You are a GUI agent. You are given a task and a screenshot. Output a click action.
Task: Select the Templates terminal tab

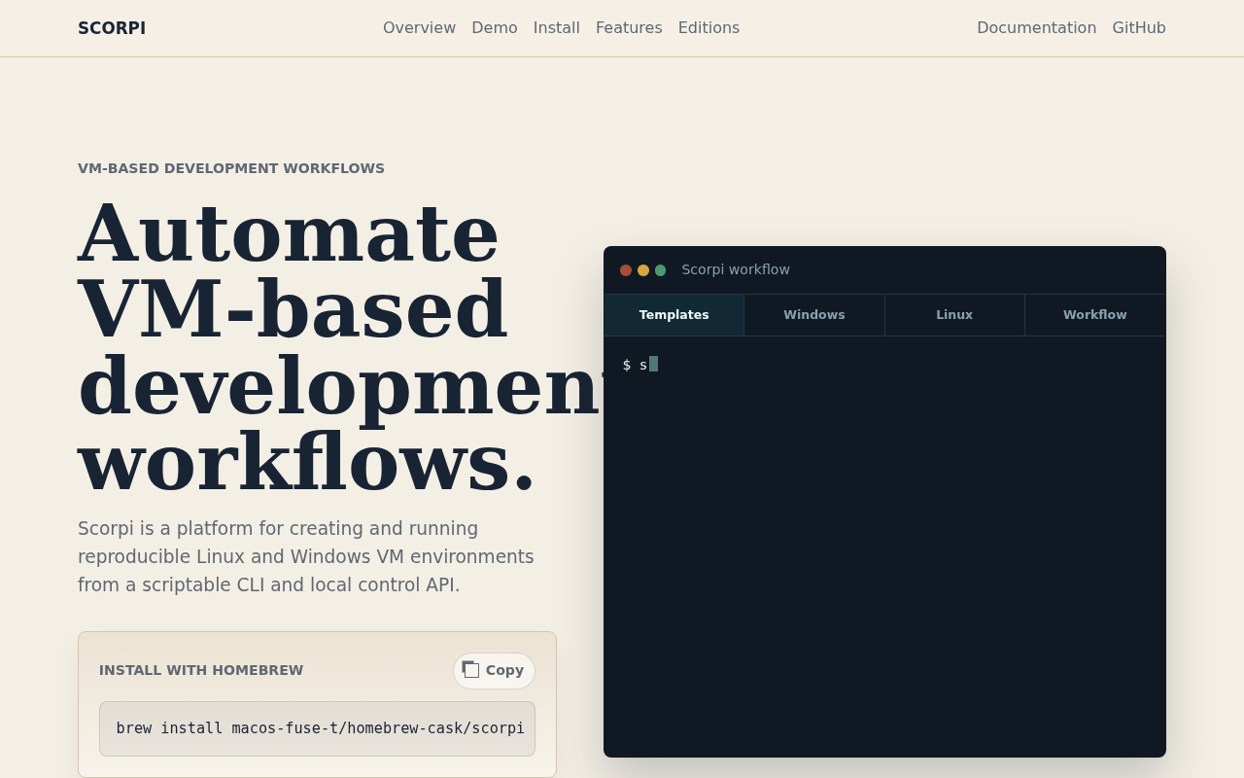click(x=674, y=315)
